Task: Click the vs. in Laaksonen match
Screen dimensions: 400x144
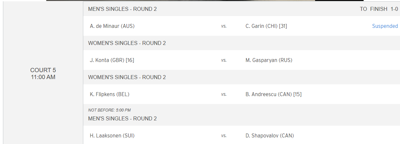Action: tap(224, 136)
